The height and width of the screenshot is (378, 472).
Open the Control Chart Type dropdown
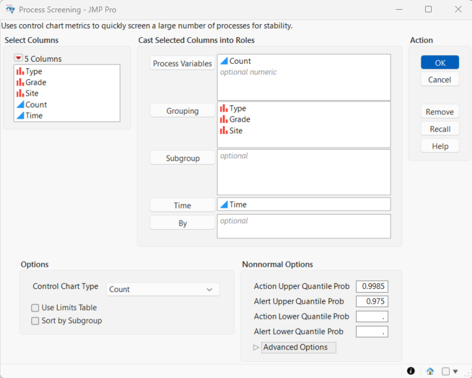tap(163, 290)
